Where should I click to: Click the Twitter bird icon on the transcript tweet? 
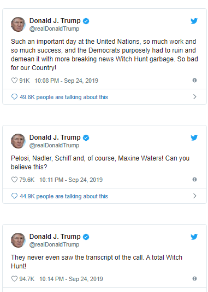coord(194,237)
